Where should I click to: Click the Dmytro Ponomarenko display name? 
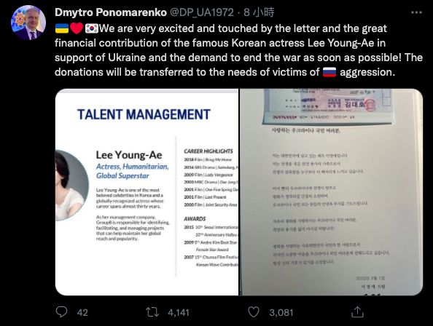pyautogui.click(x=111, y=12)
